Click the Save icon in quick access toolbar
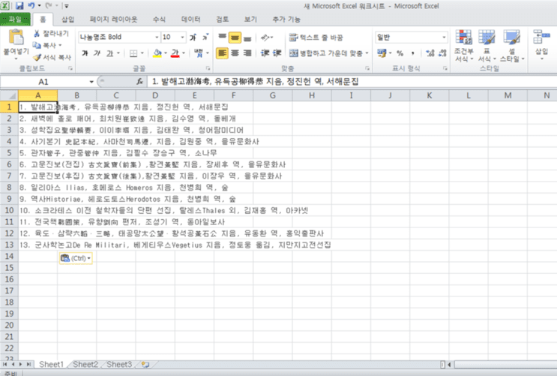557x376 pixels. point(19,6)
